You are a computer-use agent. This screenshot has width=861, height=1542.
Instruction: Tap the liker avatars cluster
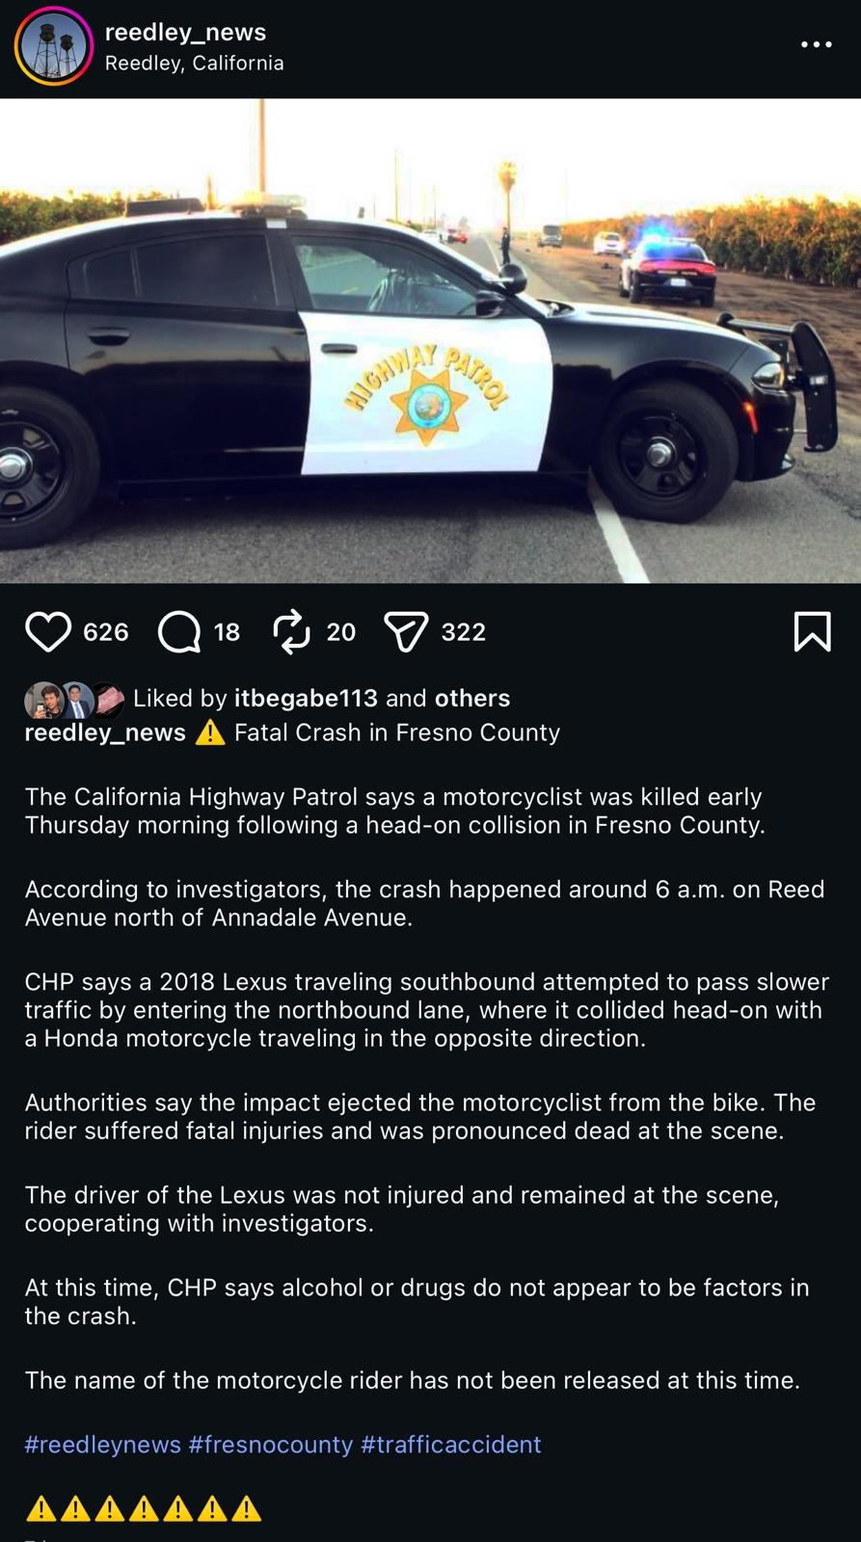click(74, 700)
